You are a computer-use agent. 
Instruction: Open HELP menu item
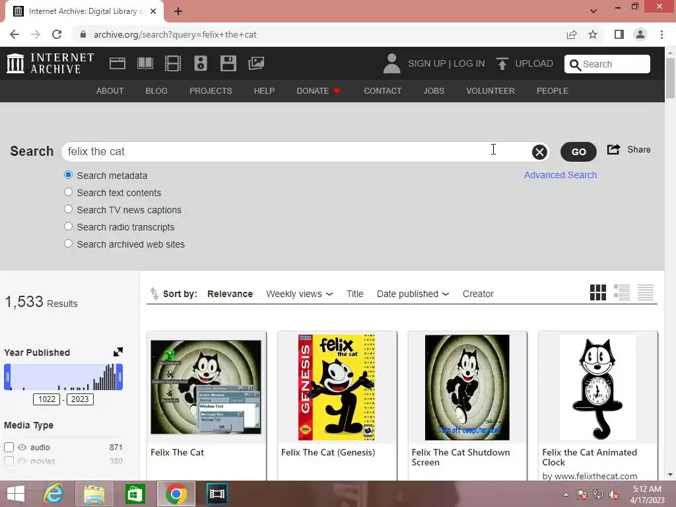pos(264,91)
